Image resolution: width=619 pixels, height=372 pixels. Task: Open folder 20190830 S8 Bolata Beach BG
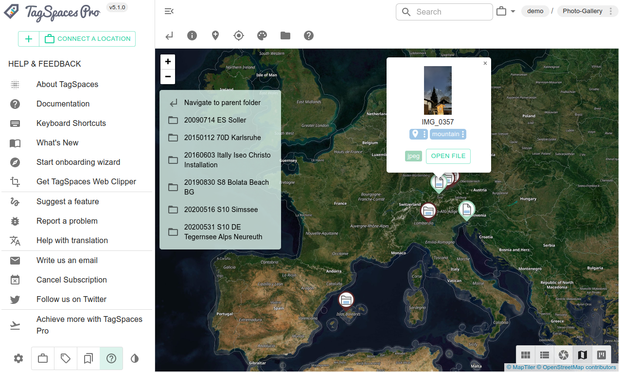point(220,187)
